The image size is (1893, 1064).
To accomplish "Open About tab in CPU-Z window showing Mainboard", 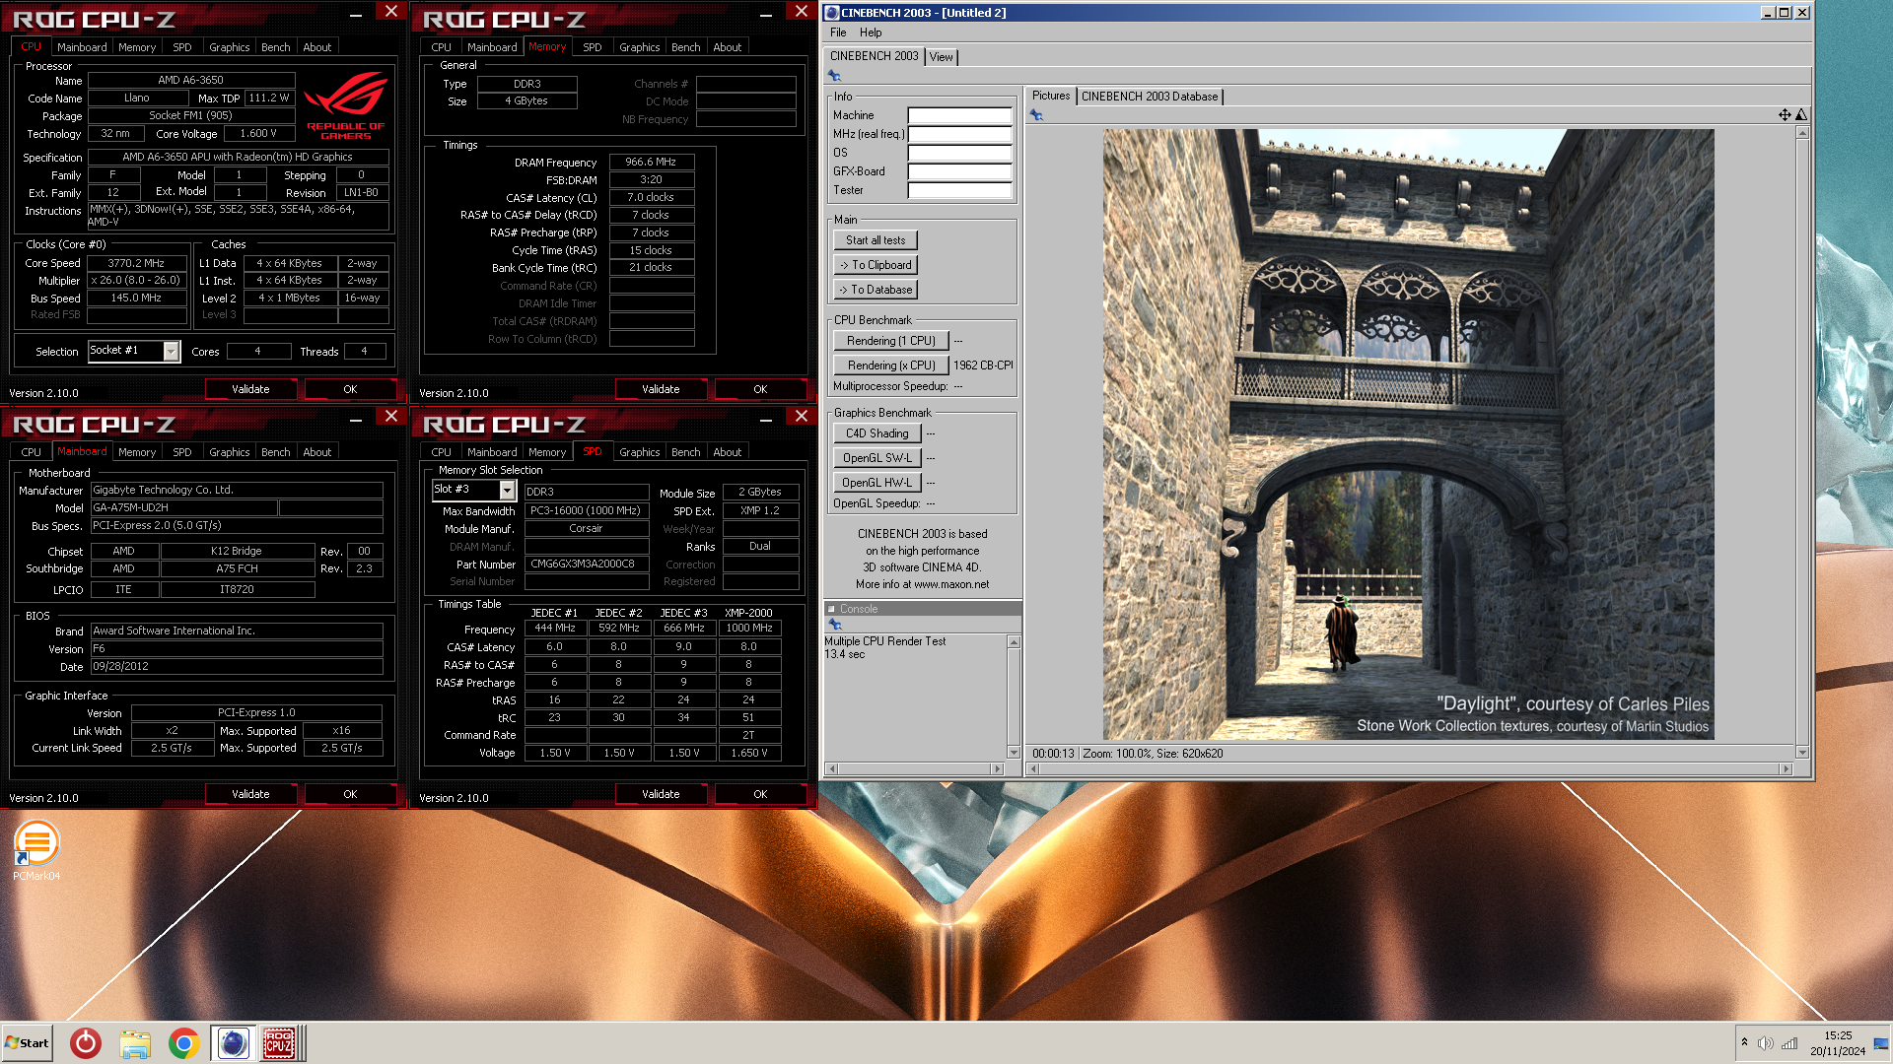I will point(317,452).
